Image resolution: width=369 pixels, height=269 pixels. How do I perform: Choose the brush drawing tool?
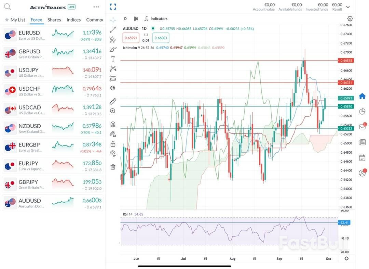[x=113, y=49]
